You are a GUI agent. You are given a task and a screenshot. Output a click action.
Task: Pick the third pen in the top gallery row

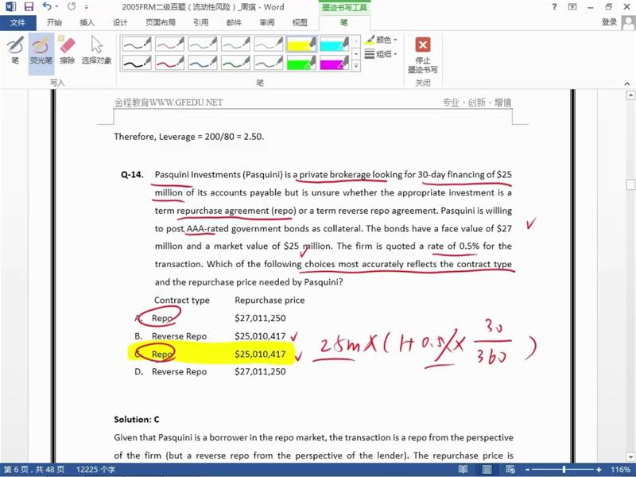(x=203, y=44)
